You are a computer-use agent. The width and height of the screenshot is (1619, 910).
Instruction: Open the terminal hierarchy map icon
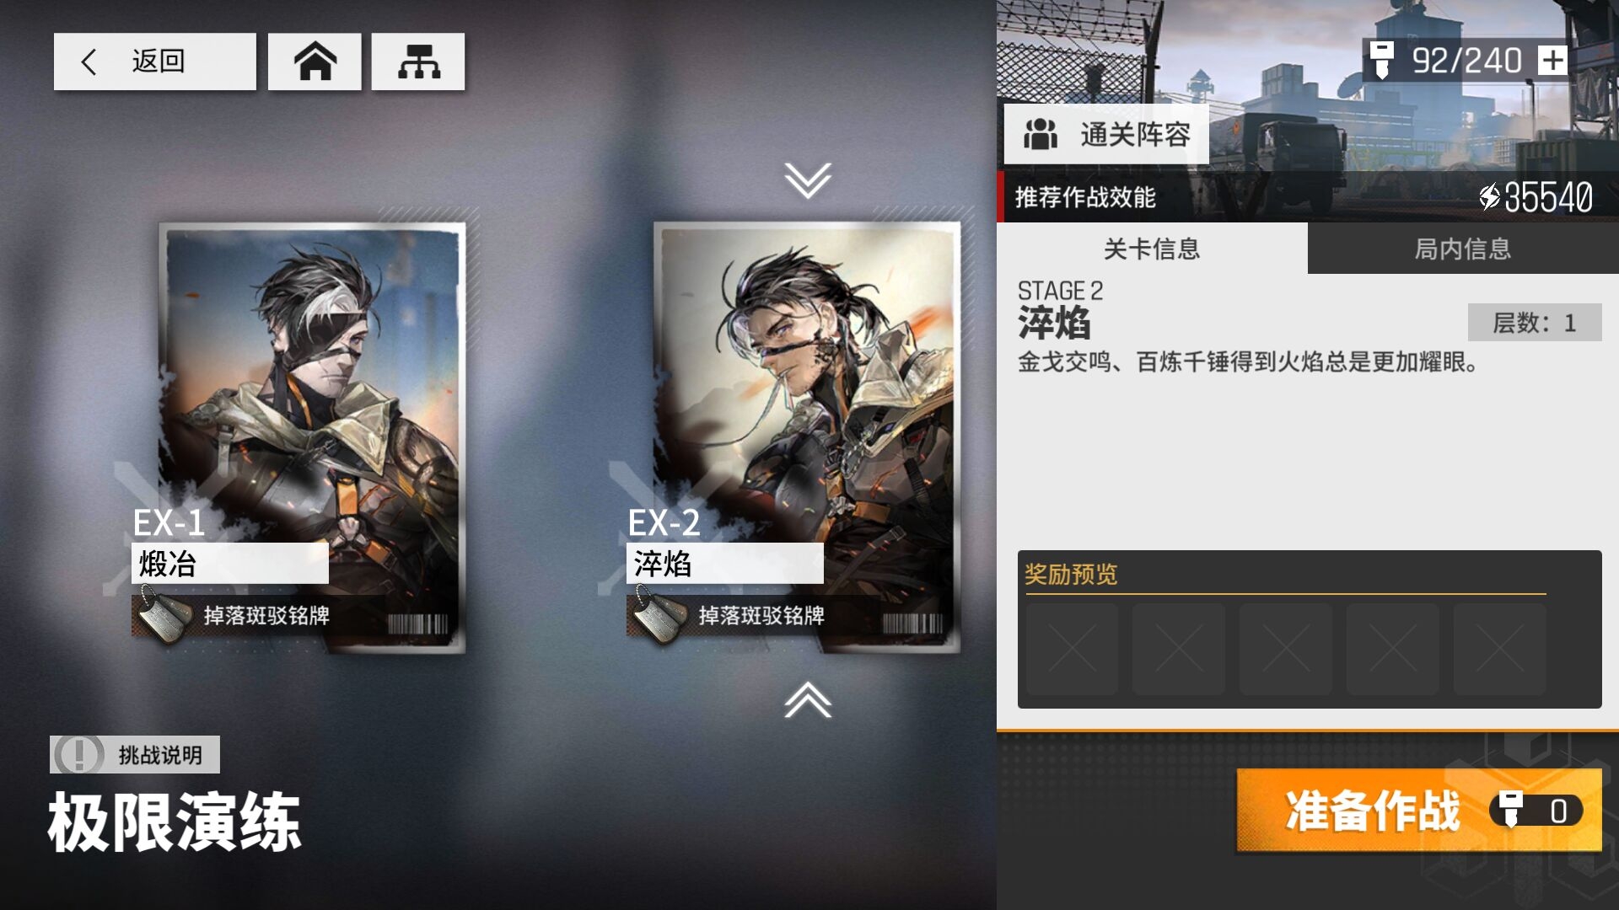[418, 62]
